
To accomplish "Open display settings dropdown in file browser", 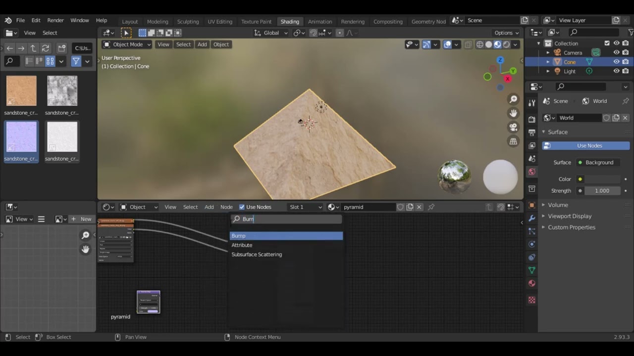I will [61, 61].
